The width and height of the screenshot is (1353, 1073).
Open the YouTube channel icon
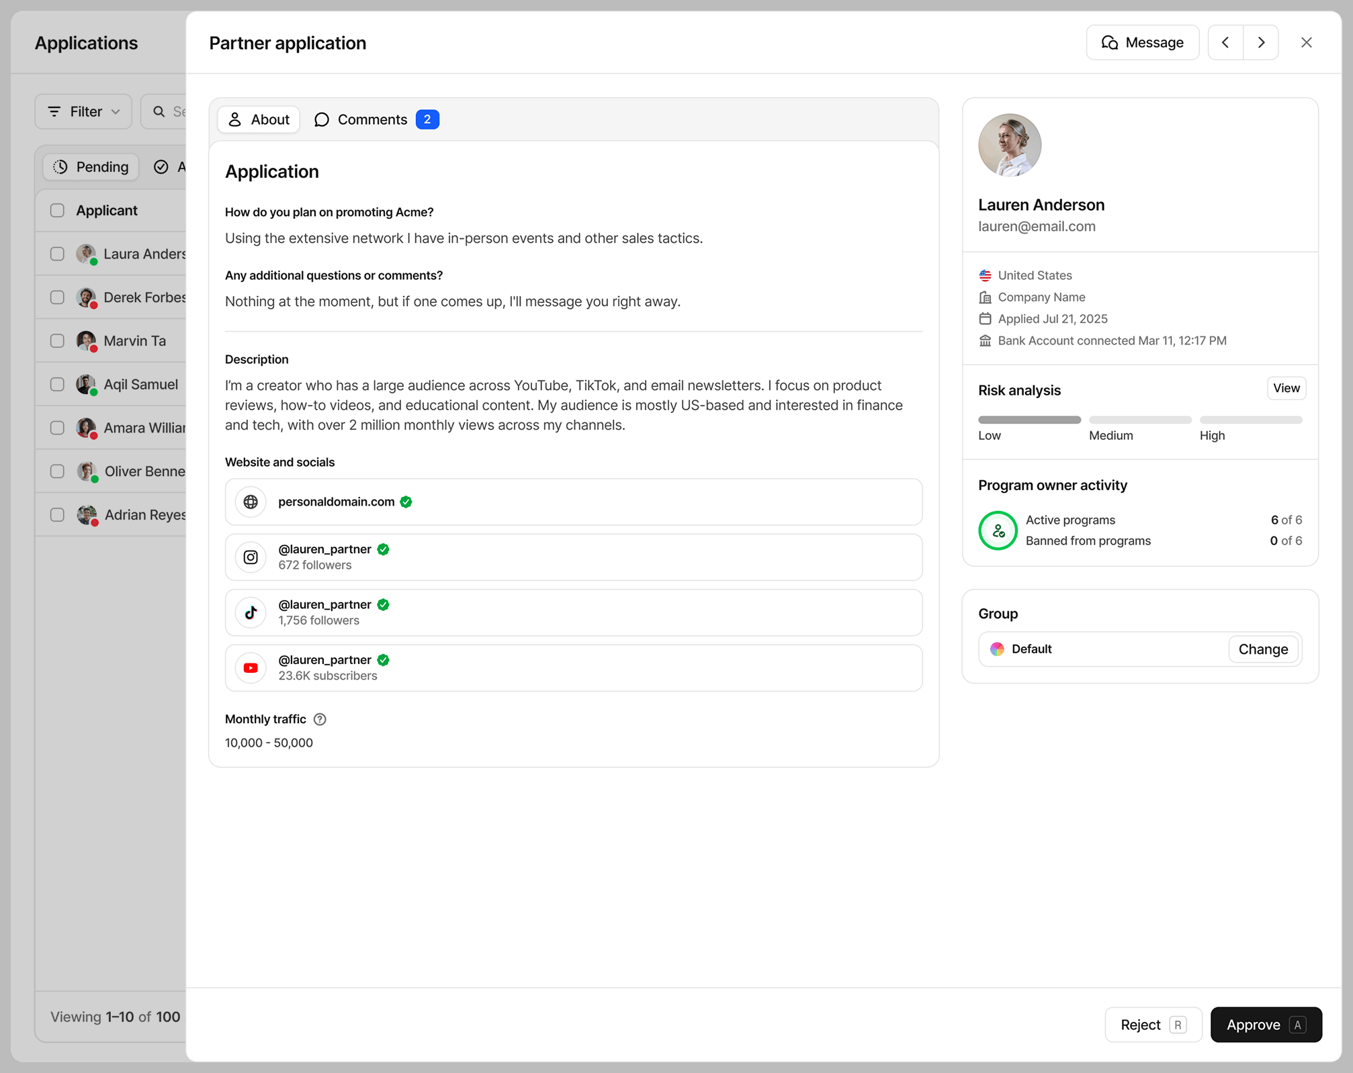tap(251, 668)
